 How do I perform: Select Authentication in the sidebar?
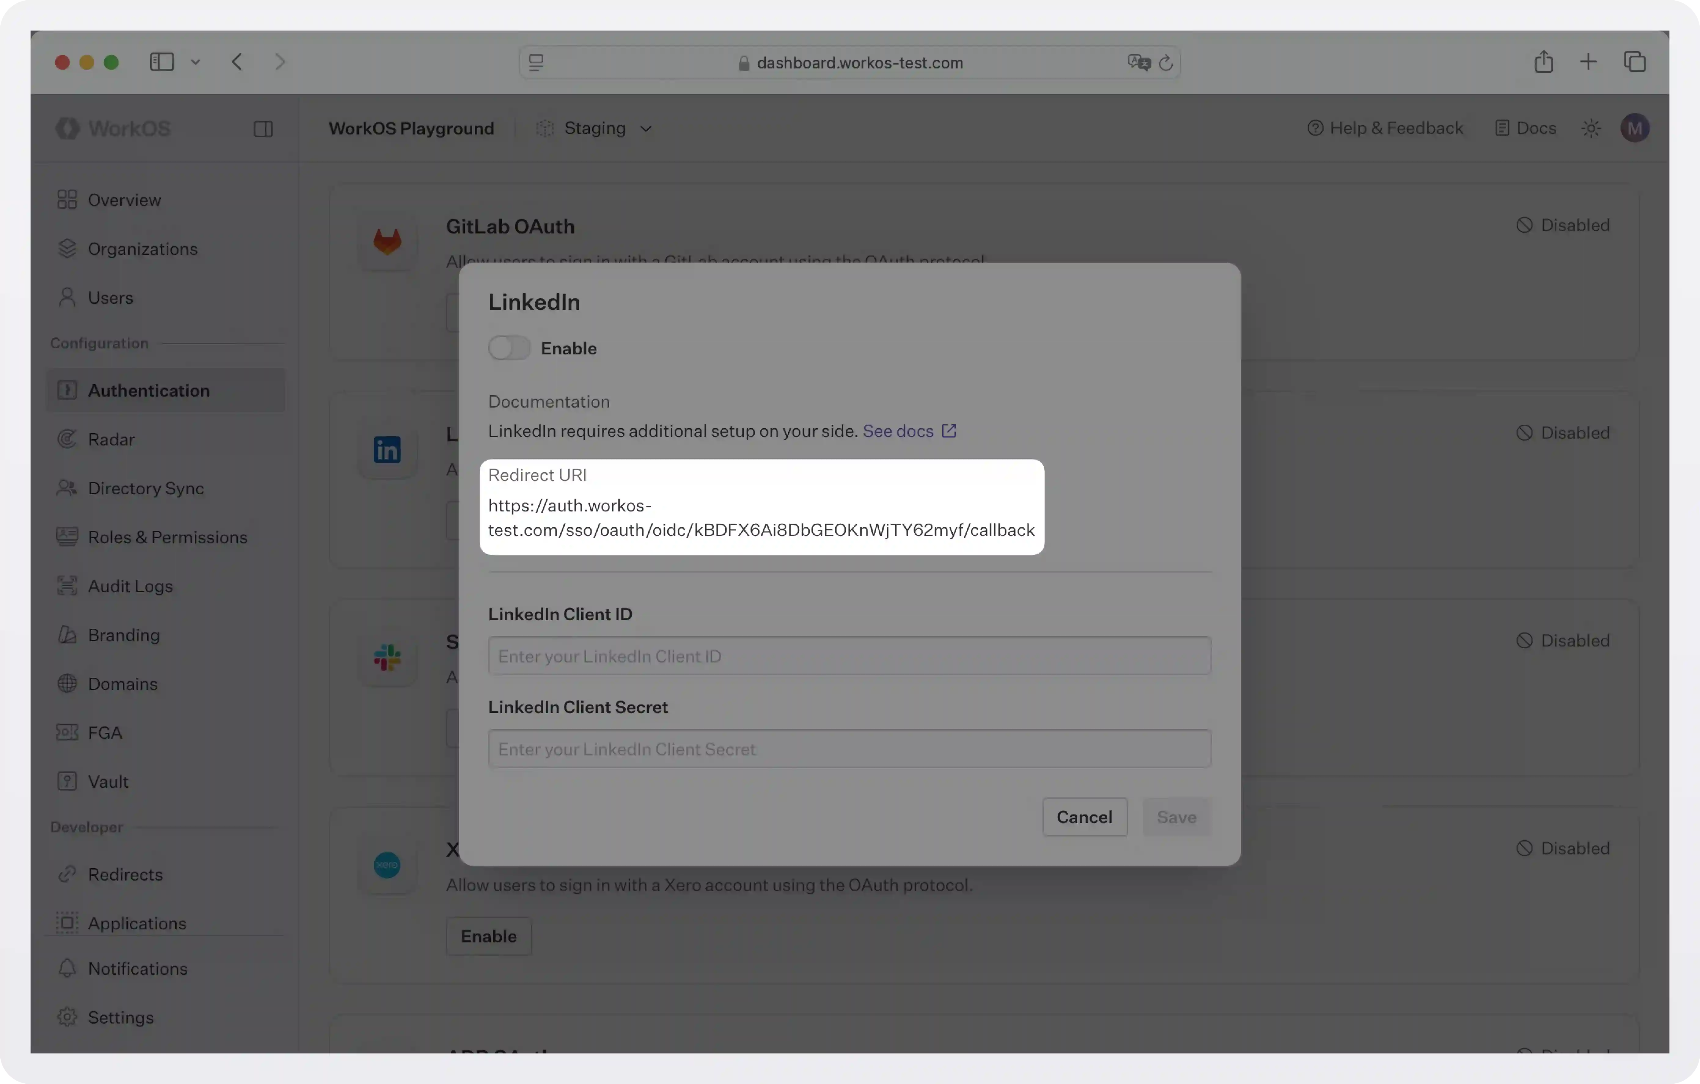tap(165, 390)
